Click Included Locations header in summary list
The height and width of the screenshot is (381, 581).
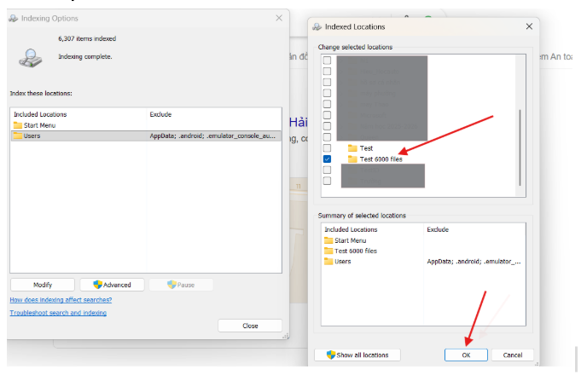pyautogui.click(x=351, y=229)
